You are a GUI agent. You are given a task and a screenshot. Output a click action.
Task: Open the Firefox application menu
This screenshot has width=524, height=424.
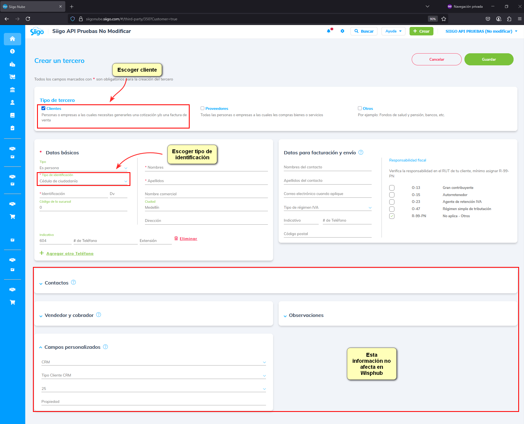pyautogui.click(x=520, y=19)
